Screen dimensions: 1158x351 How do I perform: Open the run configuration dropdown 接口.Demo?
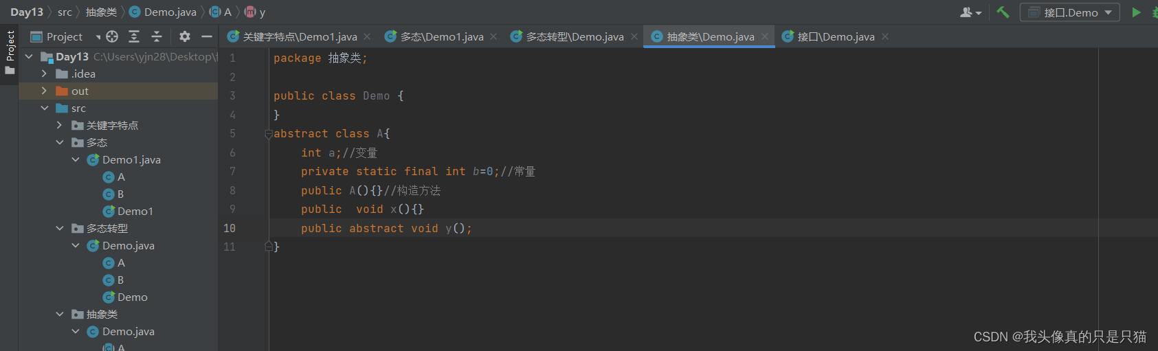tap(1070, 12)
